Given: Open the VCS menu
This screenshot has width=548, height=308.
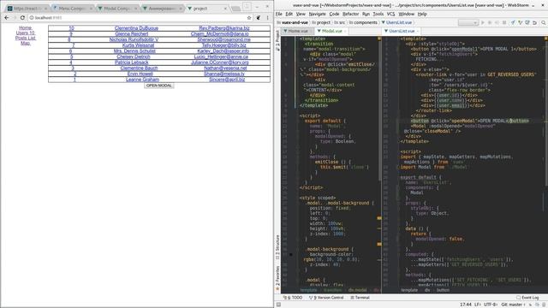Looking at the screenshot, I should 390,14.
